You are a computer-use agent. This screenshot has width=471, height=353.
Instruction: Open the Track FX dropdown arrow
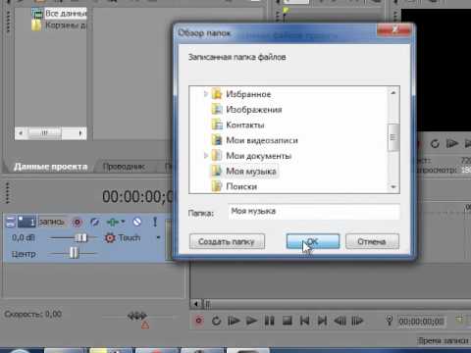click(123, 222)
